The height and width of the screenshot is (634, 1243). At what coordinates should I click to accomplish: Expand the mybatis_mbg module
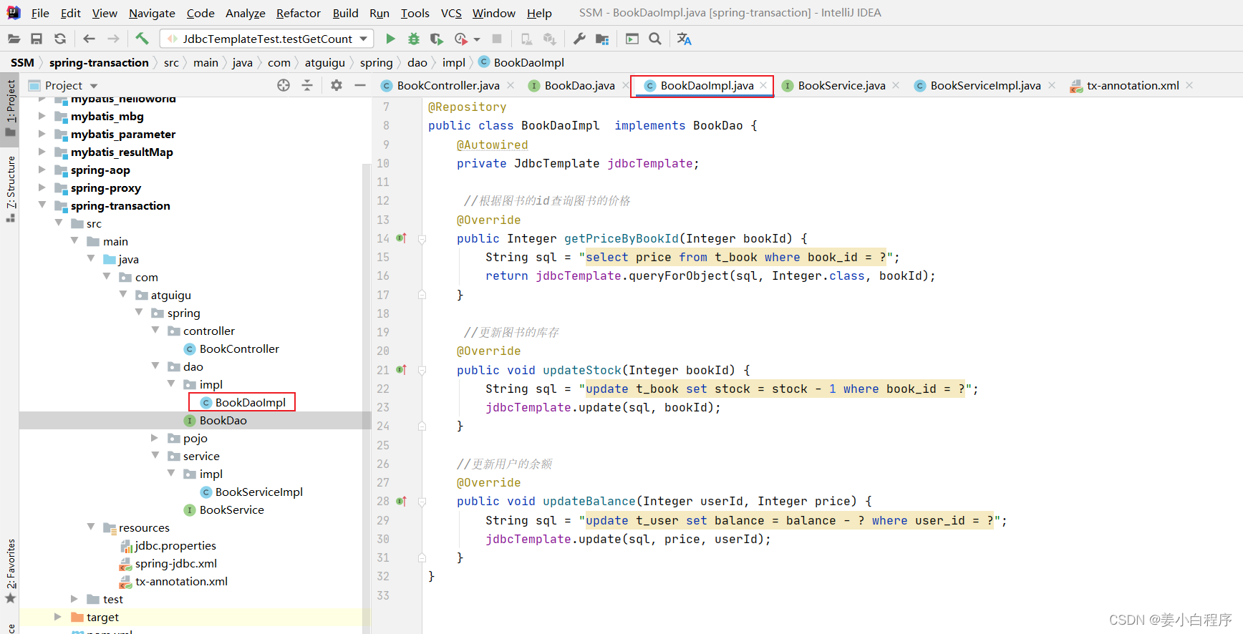pyautogui.click(x=42, y=116)
